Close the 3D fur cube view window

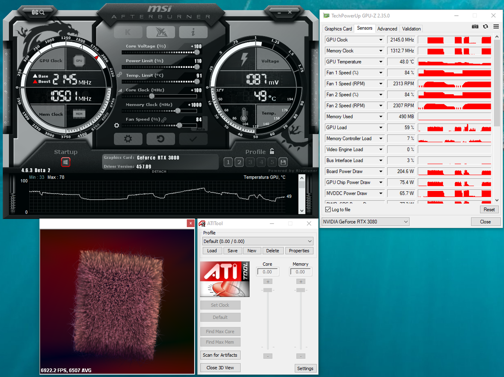pos(191,223)
